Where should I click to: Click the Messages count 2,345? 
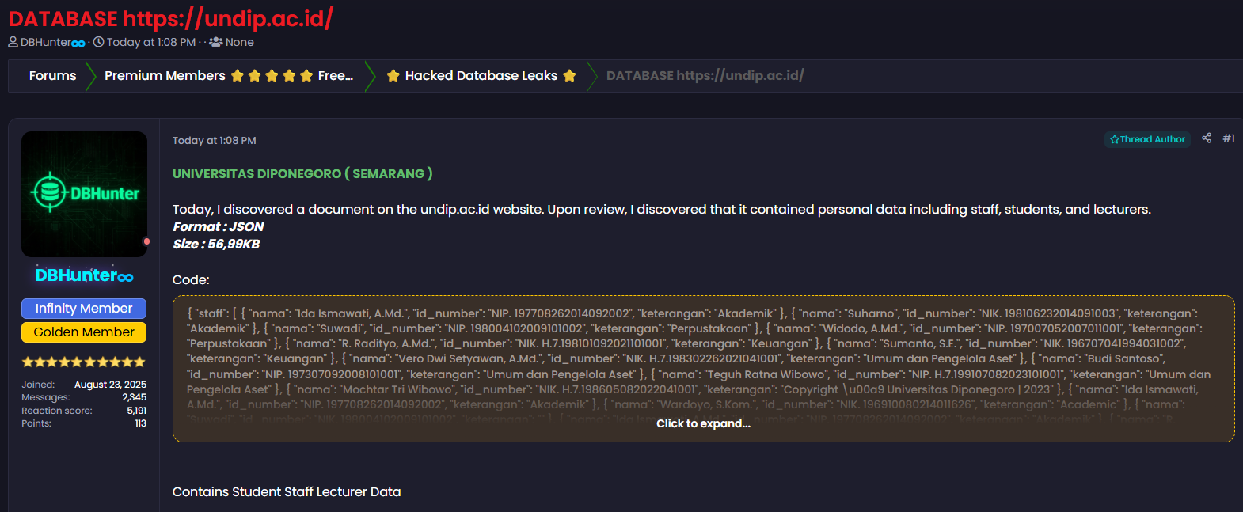point(134,397)
